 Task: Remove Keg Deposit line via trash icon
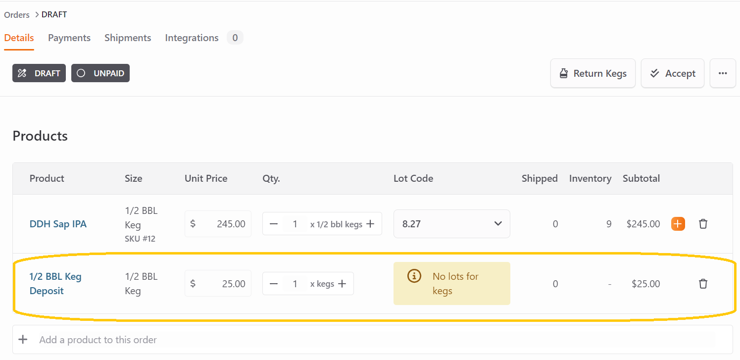click(x=703, y=283)
